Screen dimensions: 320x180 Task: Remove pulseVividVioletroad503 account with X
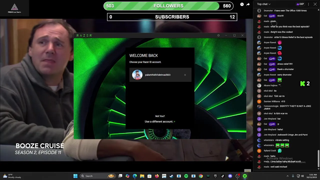tap(185, 75)
